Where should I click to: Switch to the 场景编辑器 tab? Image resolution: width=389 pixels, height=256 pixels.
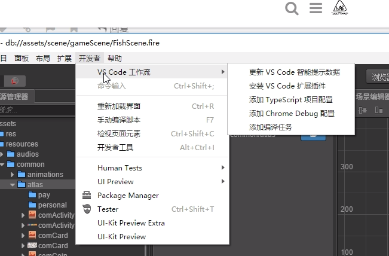click(372, 96)
